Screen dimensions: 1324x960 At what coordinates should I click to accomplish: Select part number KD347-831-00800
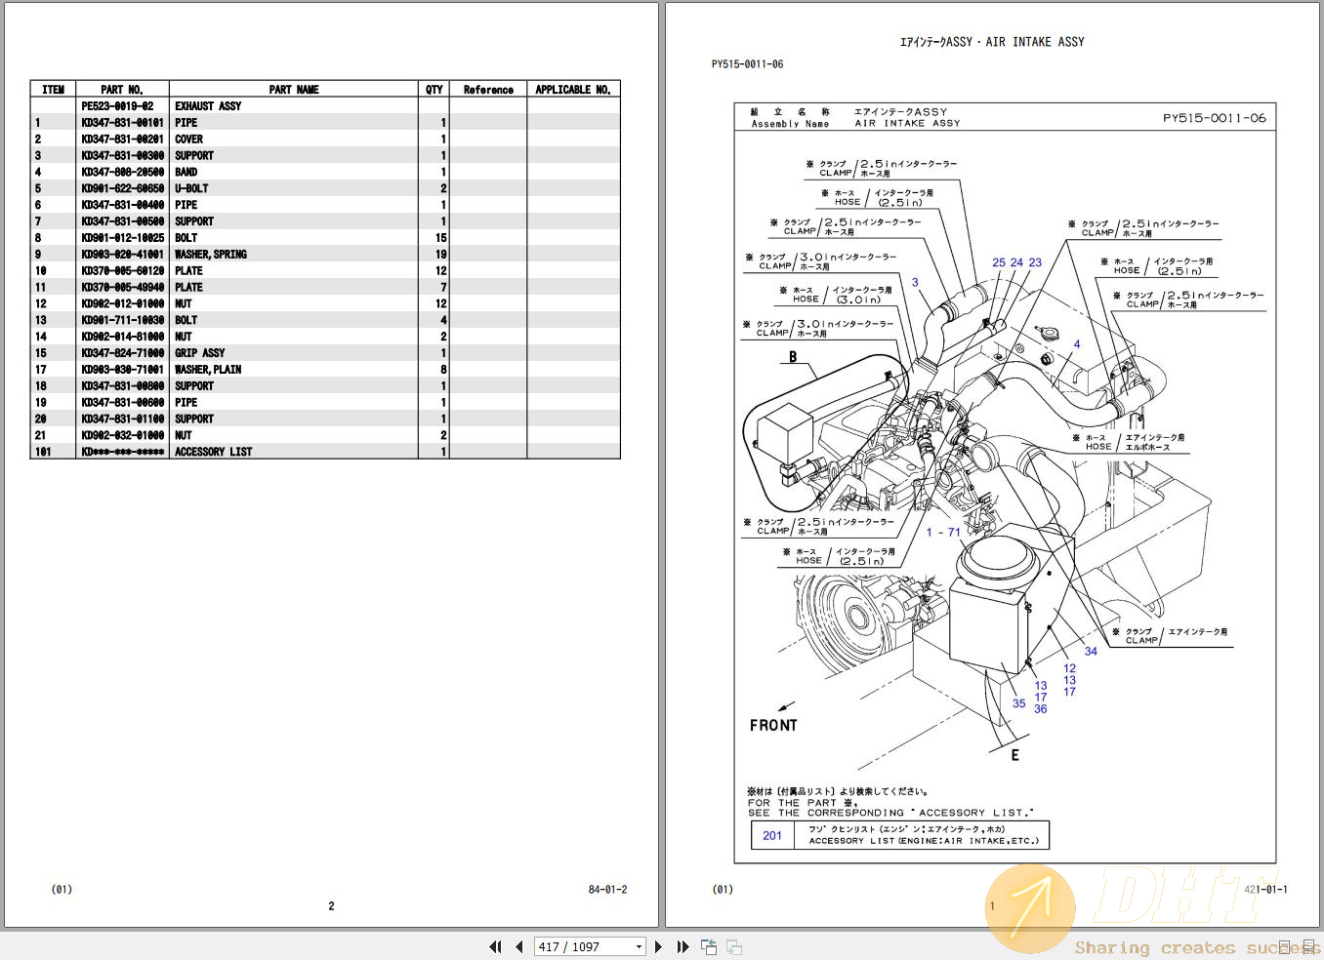122,385
